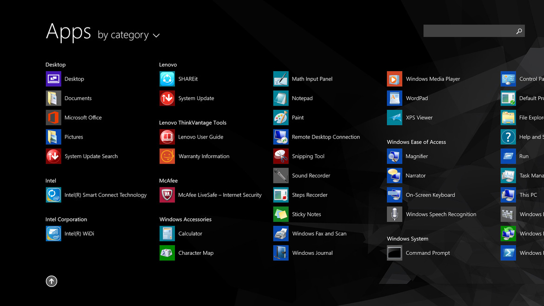Screen dimensions: 544x306
Task: Click the "System Update Search" label
Action: coord(91,156)
